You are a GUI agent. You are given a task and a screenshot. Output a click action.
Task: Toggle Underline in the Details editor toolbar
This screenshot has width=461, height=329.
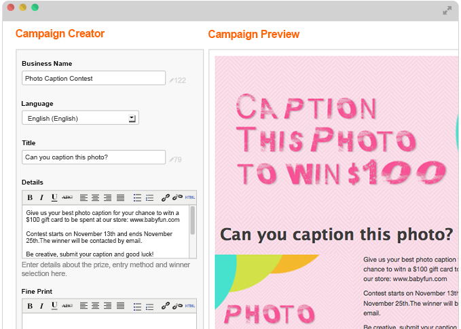click(54, 197)
